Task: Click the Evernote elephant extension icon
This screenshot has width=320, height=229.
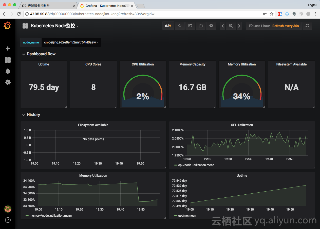Action: [294, 14]
